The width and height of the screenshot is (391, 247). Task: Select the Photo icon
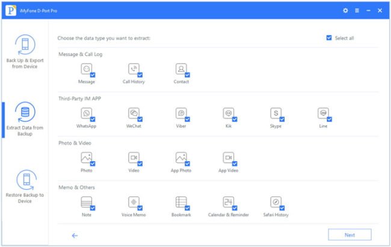point(86,157)
